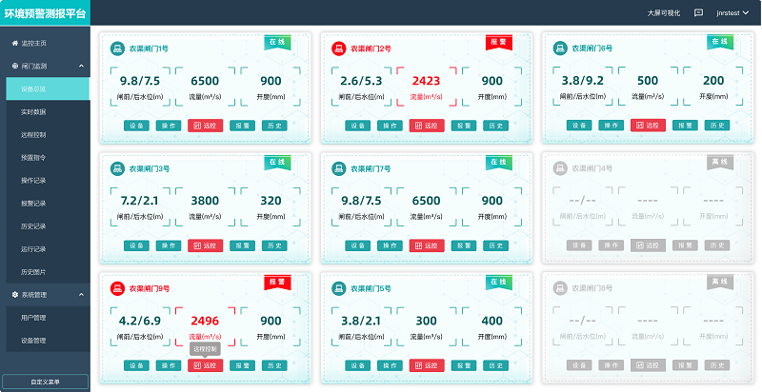Click the device icon of 农渠闸门3号
Image resolution: width=762 pixels, height=392 pixels.
pos(117,168)
